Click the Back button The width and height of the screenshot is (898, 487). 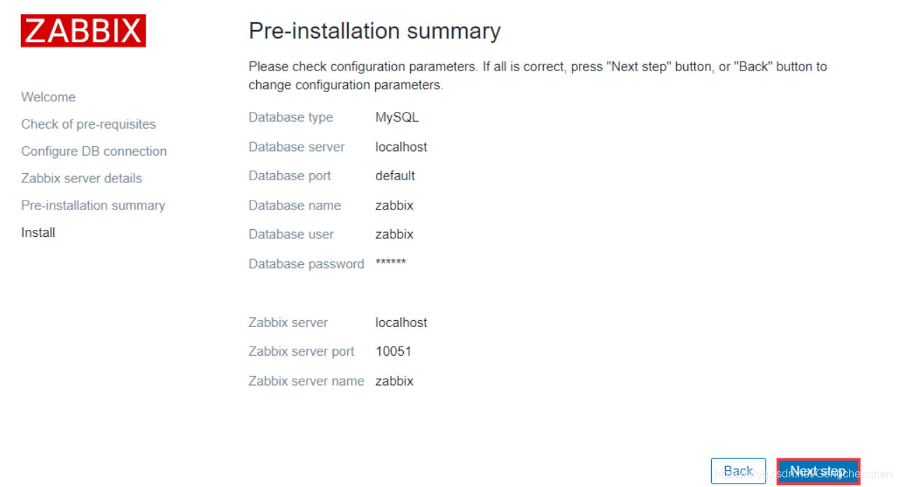pos(738,471)
